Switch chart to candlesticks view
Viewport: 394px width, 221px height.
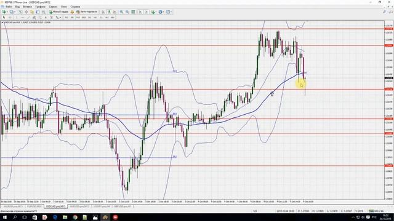[109, 12]
